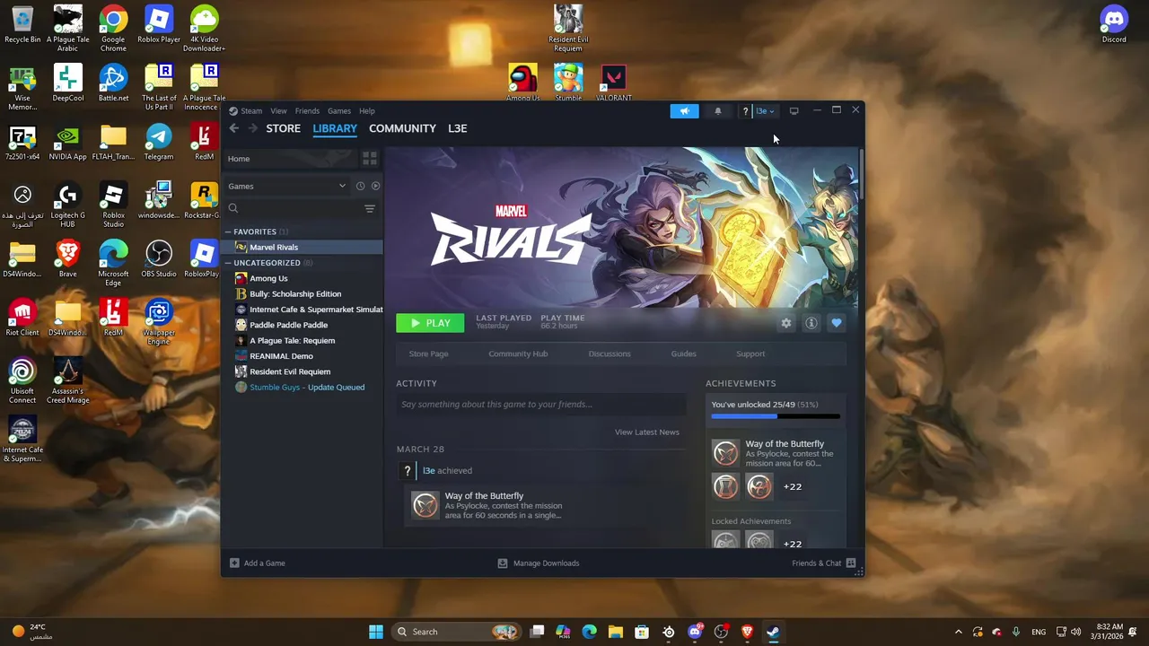Viewport: 1149px width, 646px height.
Task: Click the green PLAY button
Action: pos(430,323)
